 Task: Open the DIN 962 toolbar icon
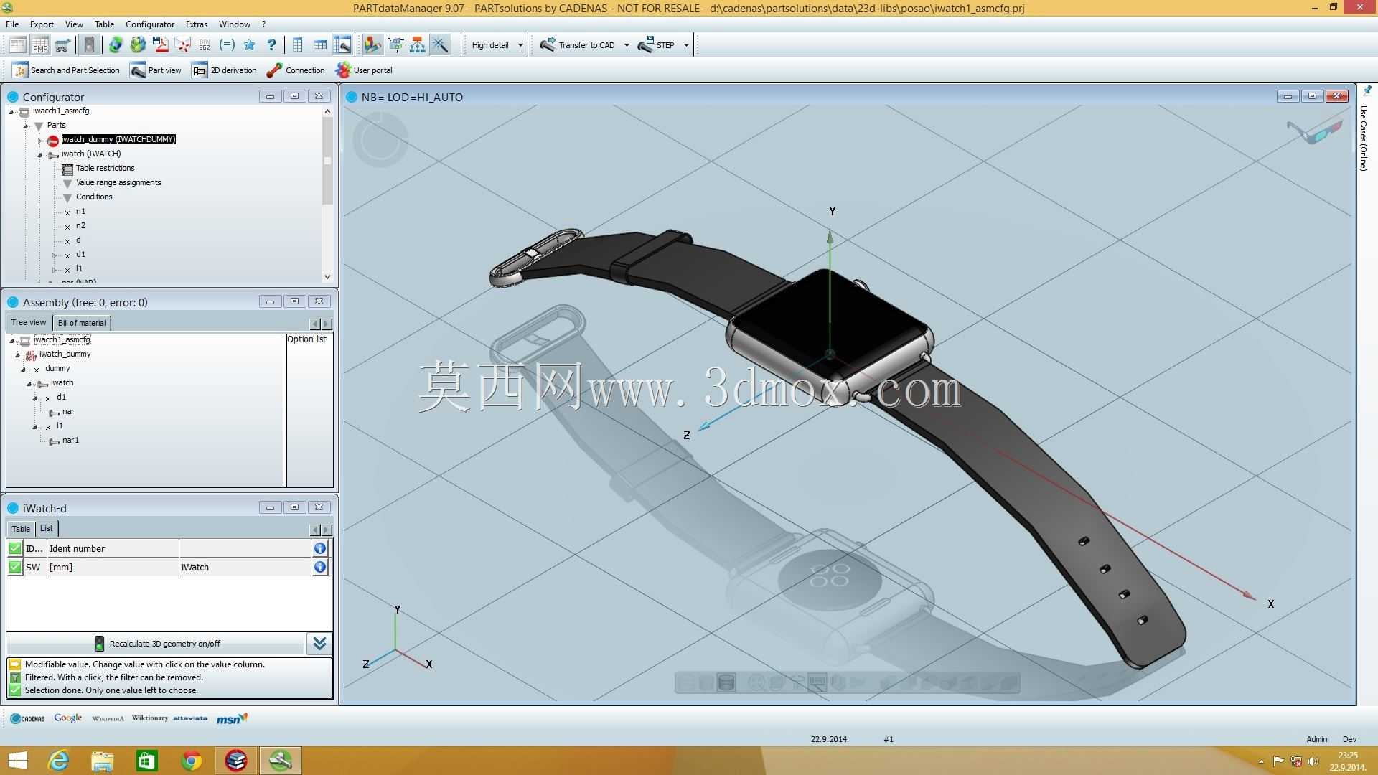[x=205, y=45]
